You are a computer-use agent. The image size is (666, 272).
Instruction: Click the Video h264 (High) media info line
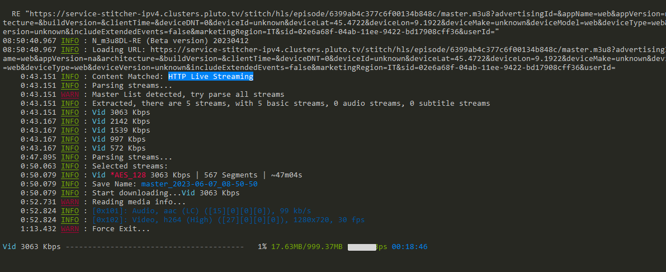[228, 220]
